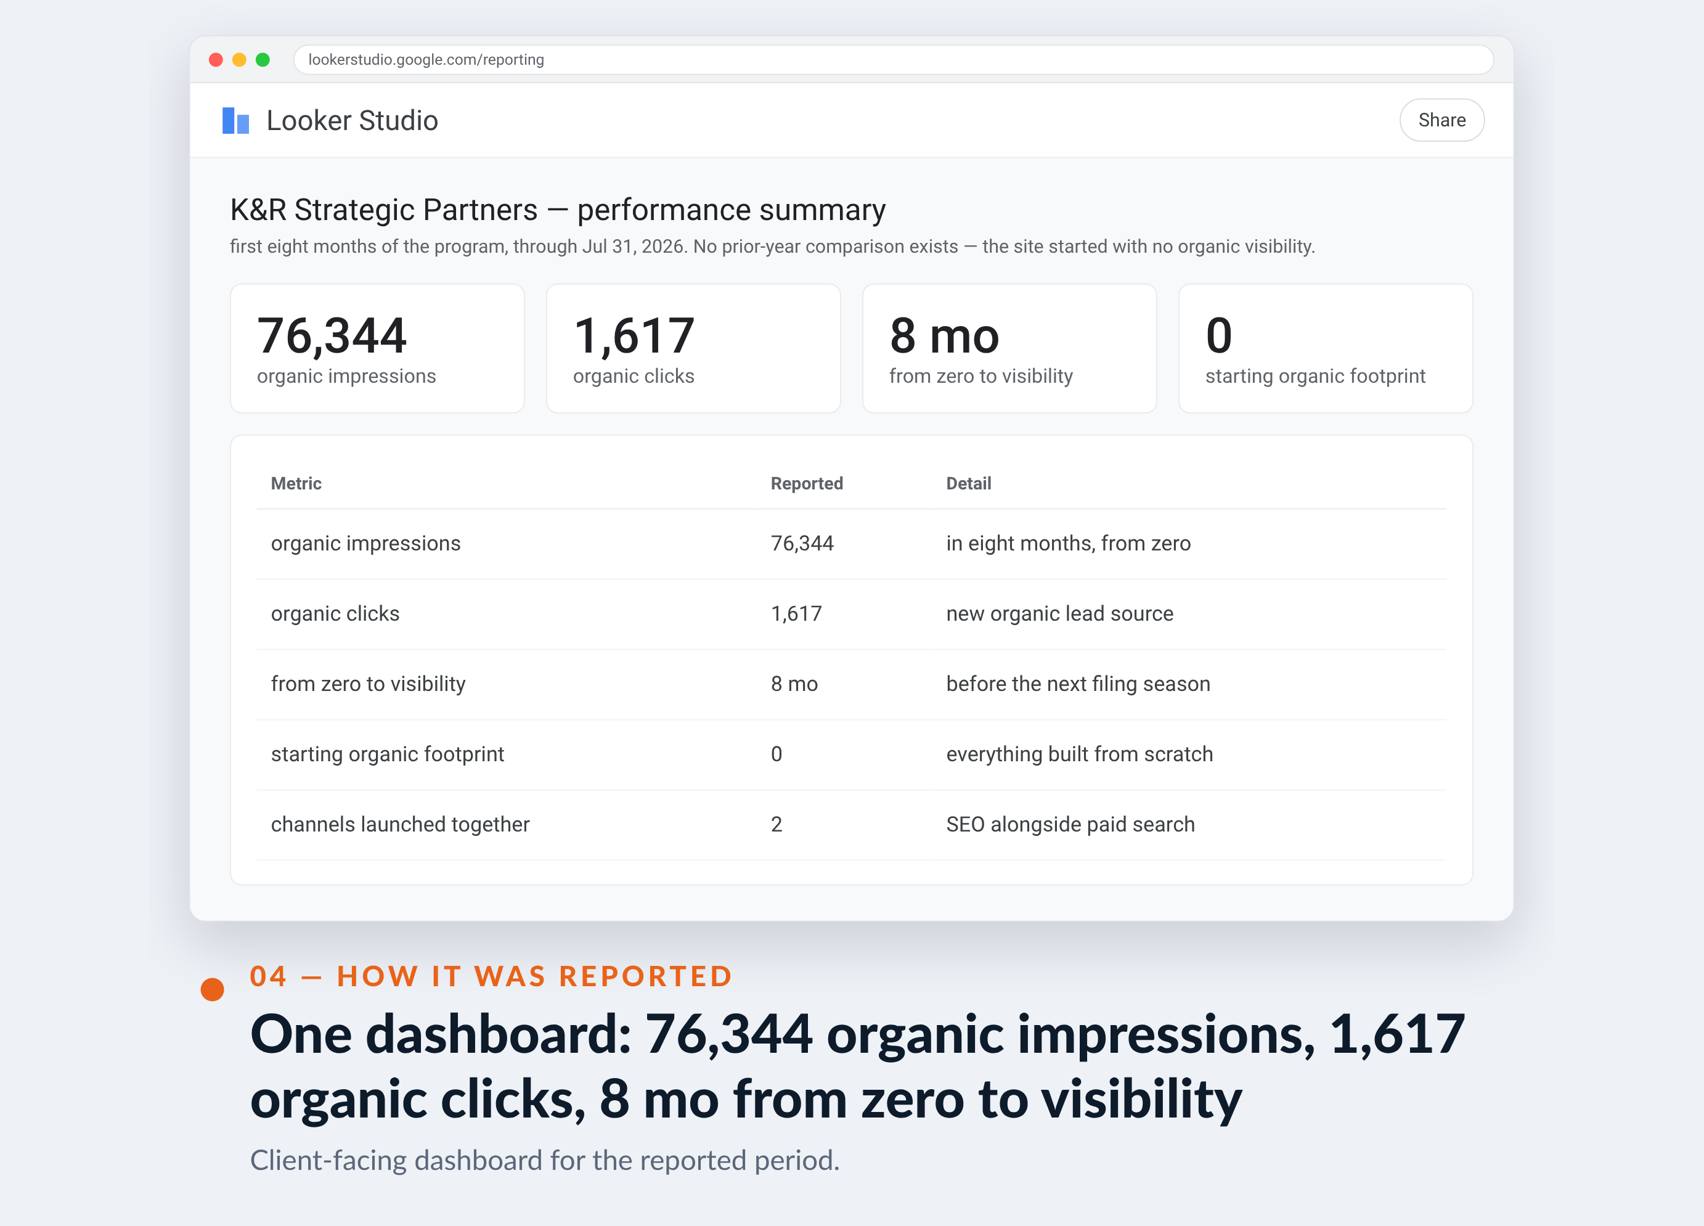
Task: Click the Looker Studio logo icon
Action: click(235, 120)
